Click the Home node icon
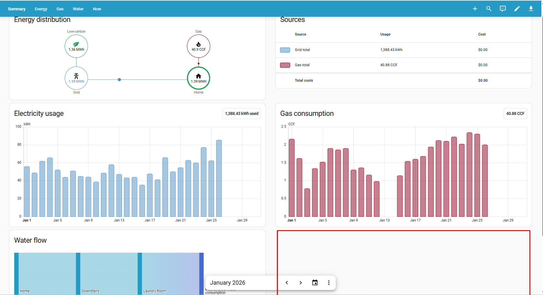Screen dimensions: 543x295 (198, 76)
